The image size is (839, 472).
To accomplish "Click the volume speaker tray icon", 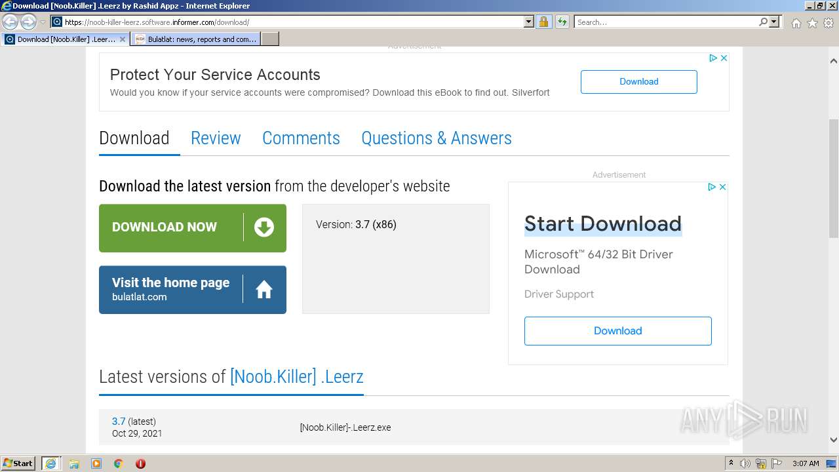I will tap(745, 463).
